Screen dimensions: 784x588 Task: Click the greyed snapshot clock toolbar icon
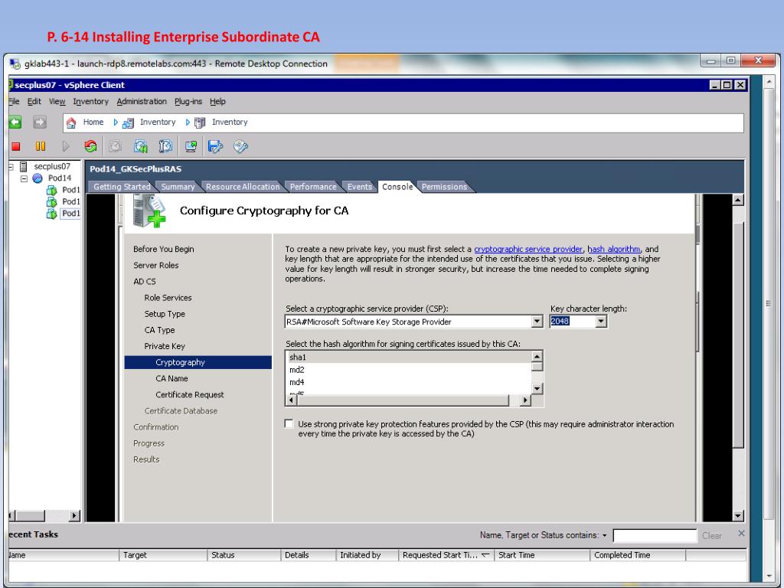point(116,146)
